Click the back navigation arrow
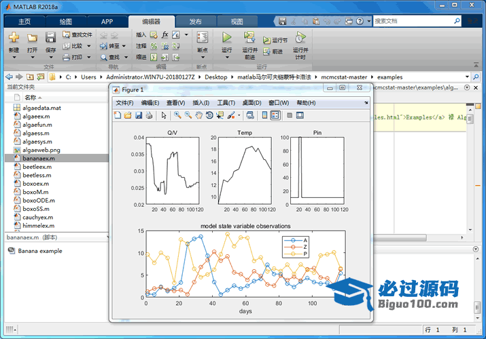The width and height of the screenshot is (486, 339). point(9,77)
